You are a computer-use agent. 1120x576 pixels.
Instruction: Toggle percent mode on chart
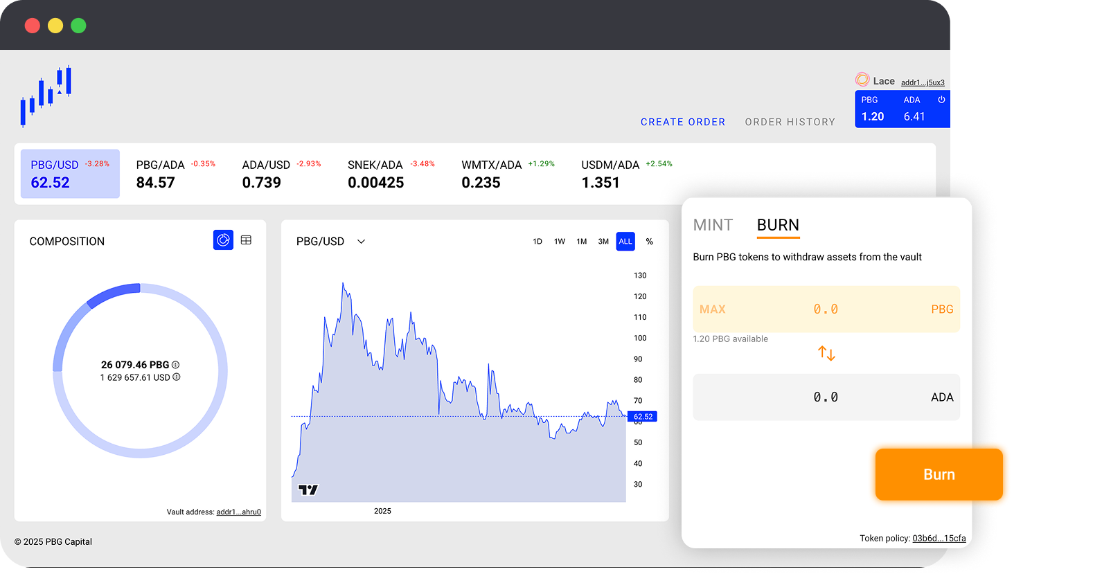[650, 242]
